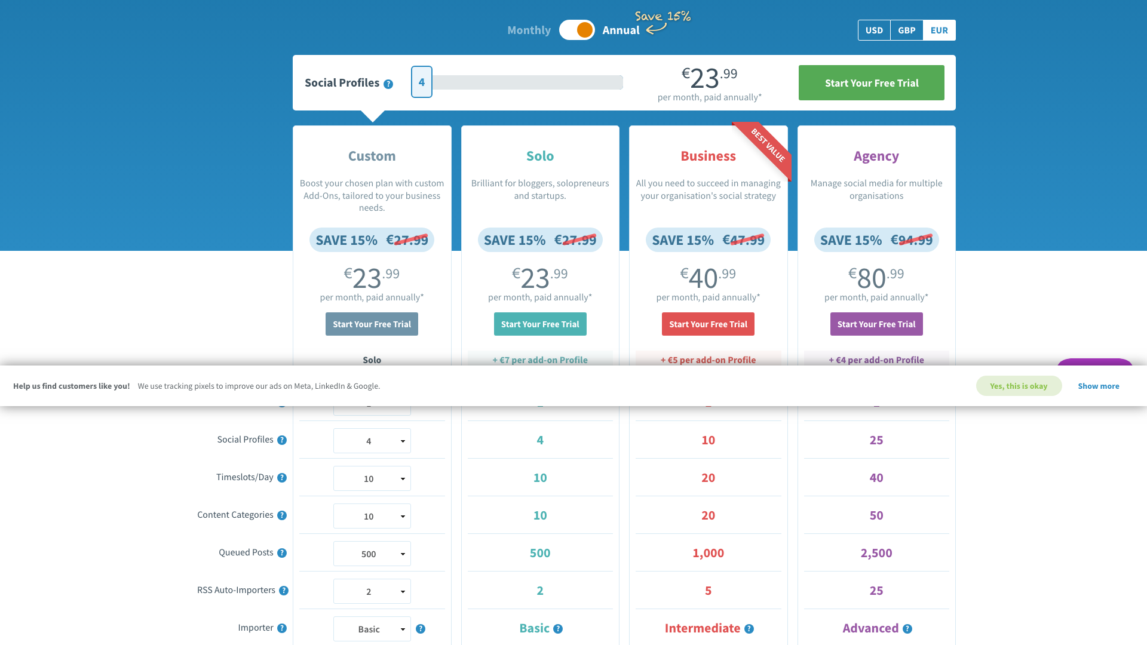The image size is (1147, 645).
Task: Click the help icon beside Importer
Action: coord(283,628)
